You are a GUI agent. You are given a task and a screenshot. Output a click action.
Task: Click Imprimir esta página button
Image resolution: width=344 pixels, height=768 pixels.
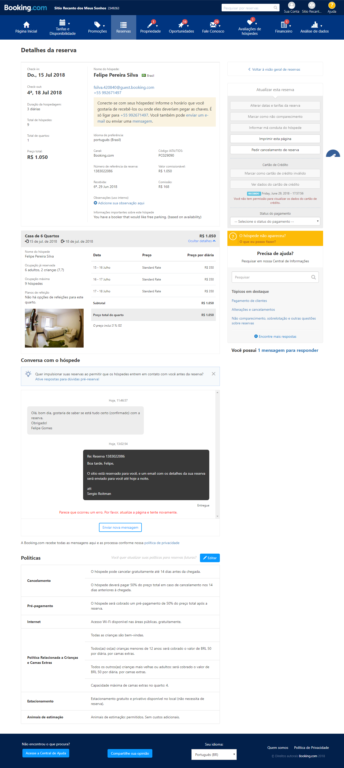pos(275,139)
